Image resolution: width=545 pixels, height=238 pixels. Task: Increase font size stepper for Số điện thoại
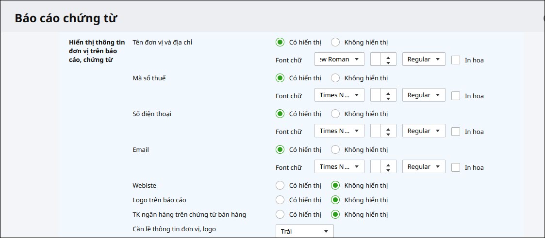tap(388, 128)
